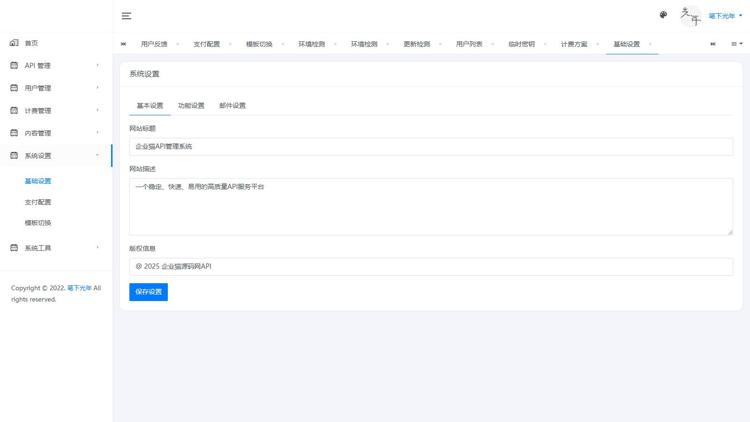Click the API 管理 calendar icon
This screenshot has width=750, height=422.
pos(14,65)
